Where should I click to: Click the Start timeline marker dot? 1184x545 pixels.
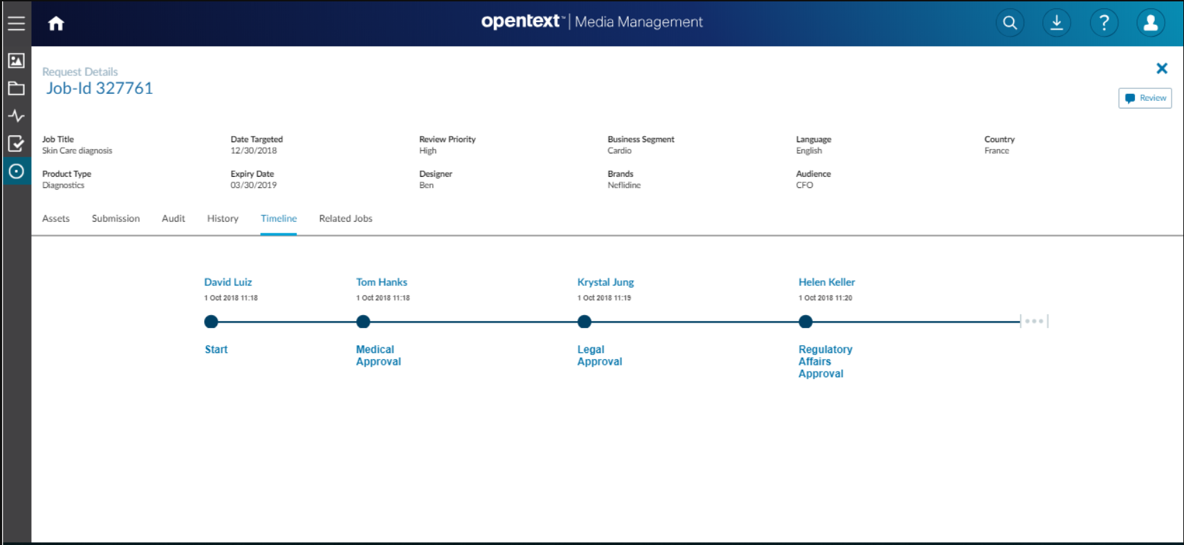coord(211,321)
